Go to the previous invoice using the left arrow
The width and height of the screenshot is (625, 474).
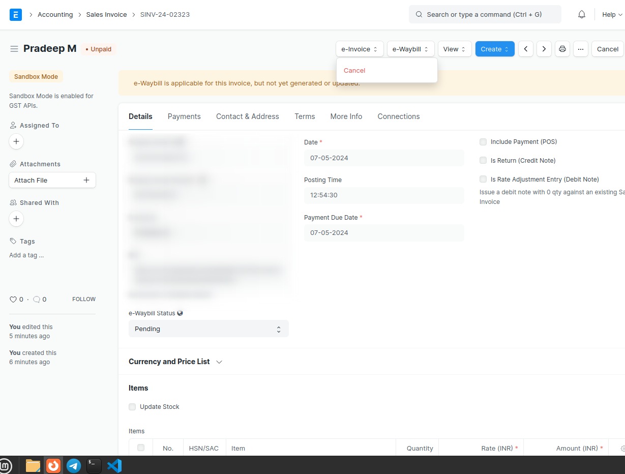pos(526,49)
